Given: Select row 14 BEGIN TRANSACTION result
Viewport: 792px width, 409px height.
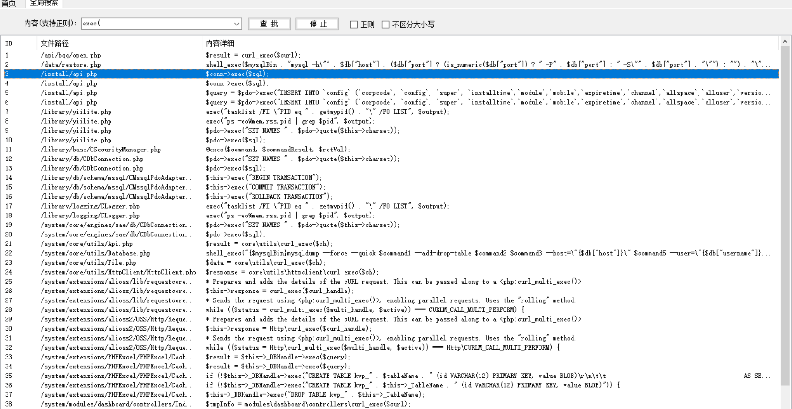Looking at the screenshot, I should point(391,178).
